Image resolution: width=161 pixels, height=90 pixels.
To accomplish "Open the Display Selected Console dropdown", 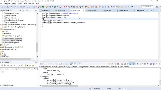I will [143, 64].
